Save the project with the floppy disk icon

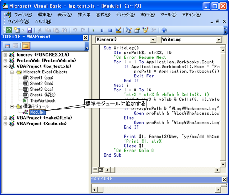pos(29,30)
